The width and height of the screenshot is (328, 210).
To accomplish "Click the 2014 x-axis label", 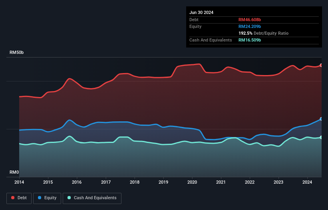I will click(19, 182).
